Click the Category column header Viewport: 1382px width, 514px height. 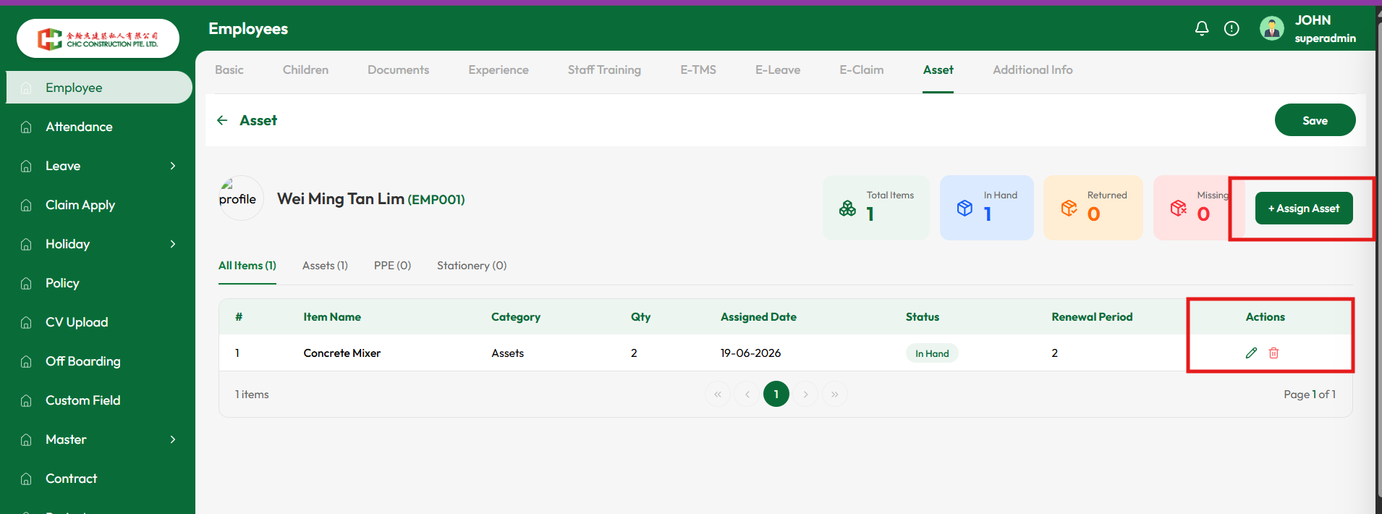(516, 317)
